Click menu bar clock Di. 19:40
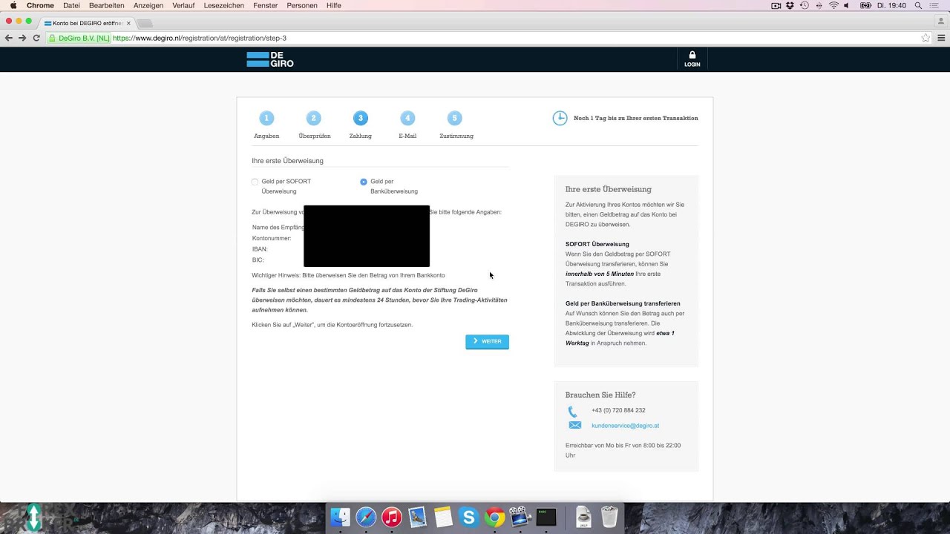The width and height of the screenshot is (950, 534). pos(891,5)
